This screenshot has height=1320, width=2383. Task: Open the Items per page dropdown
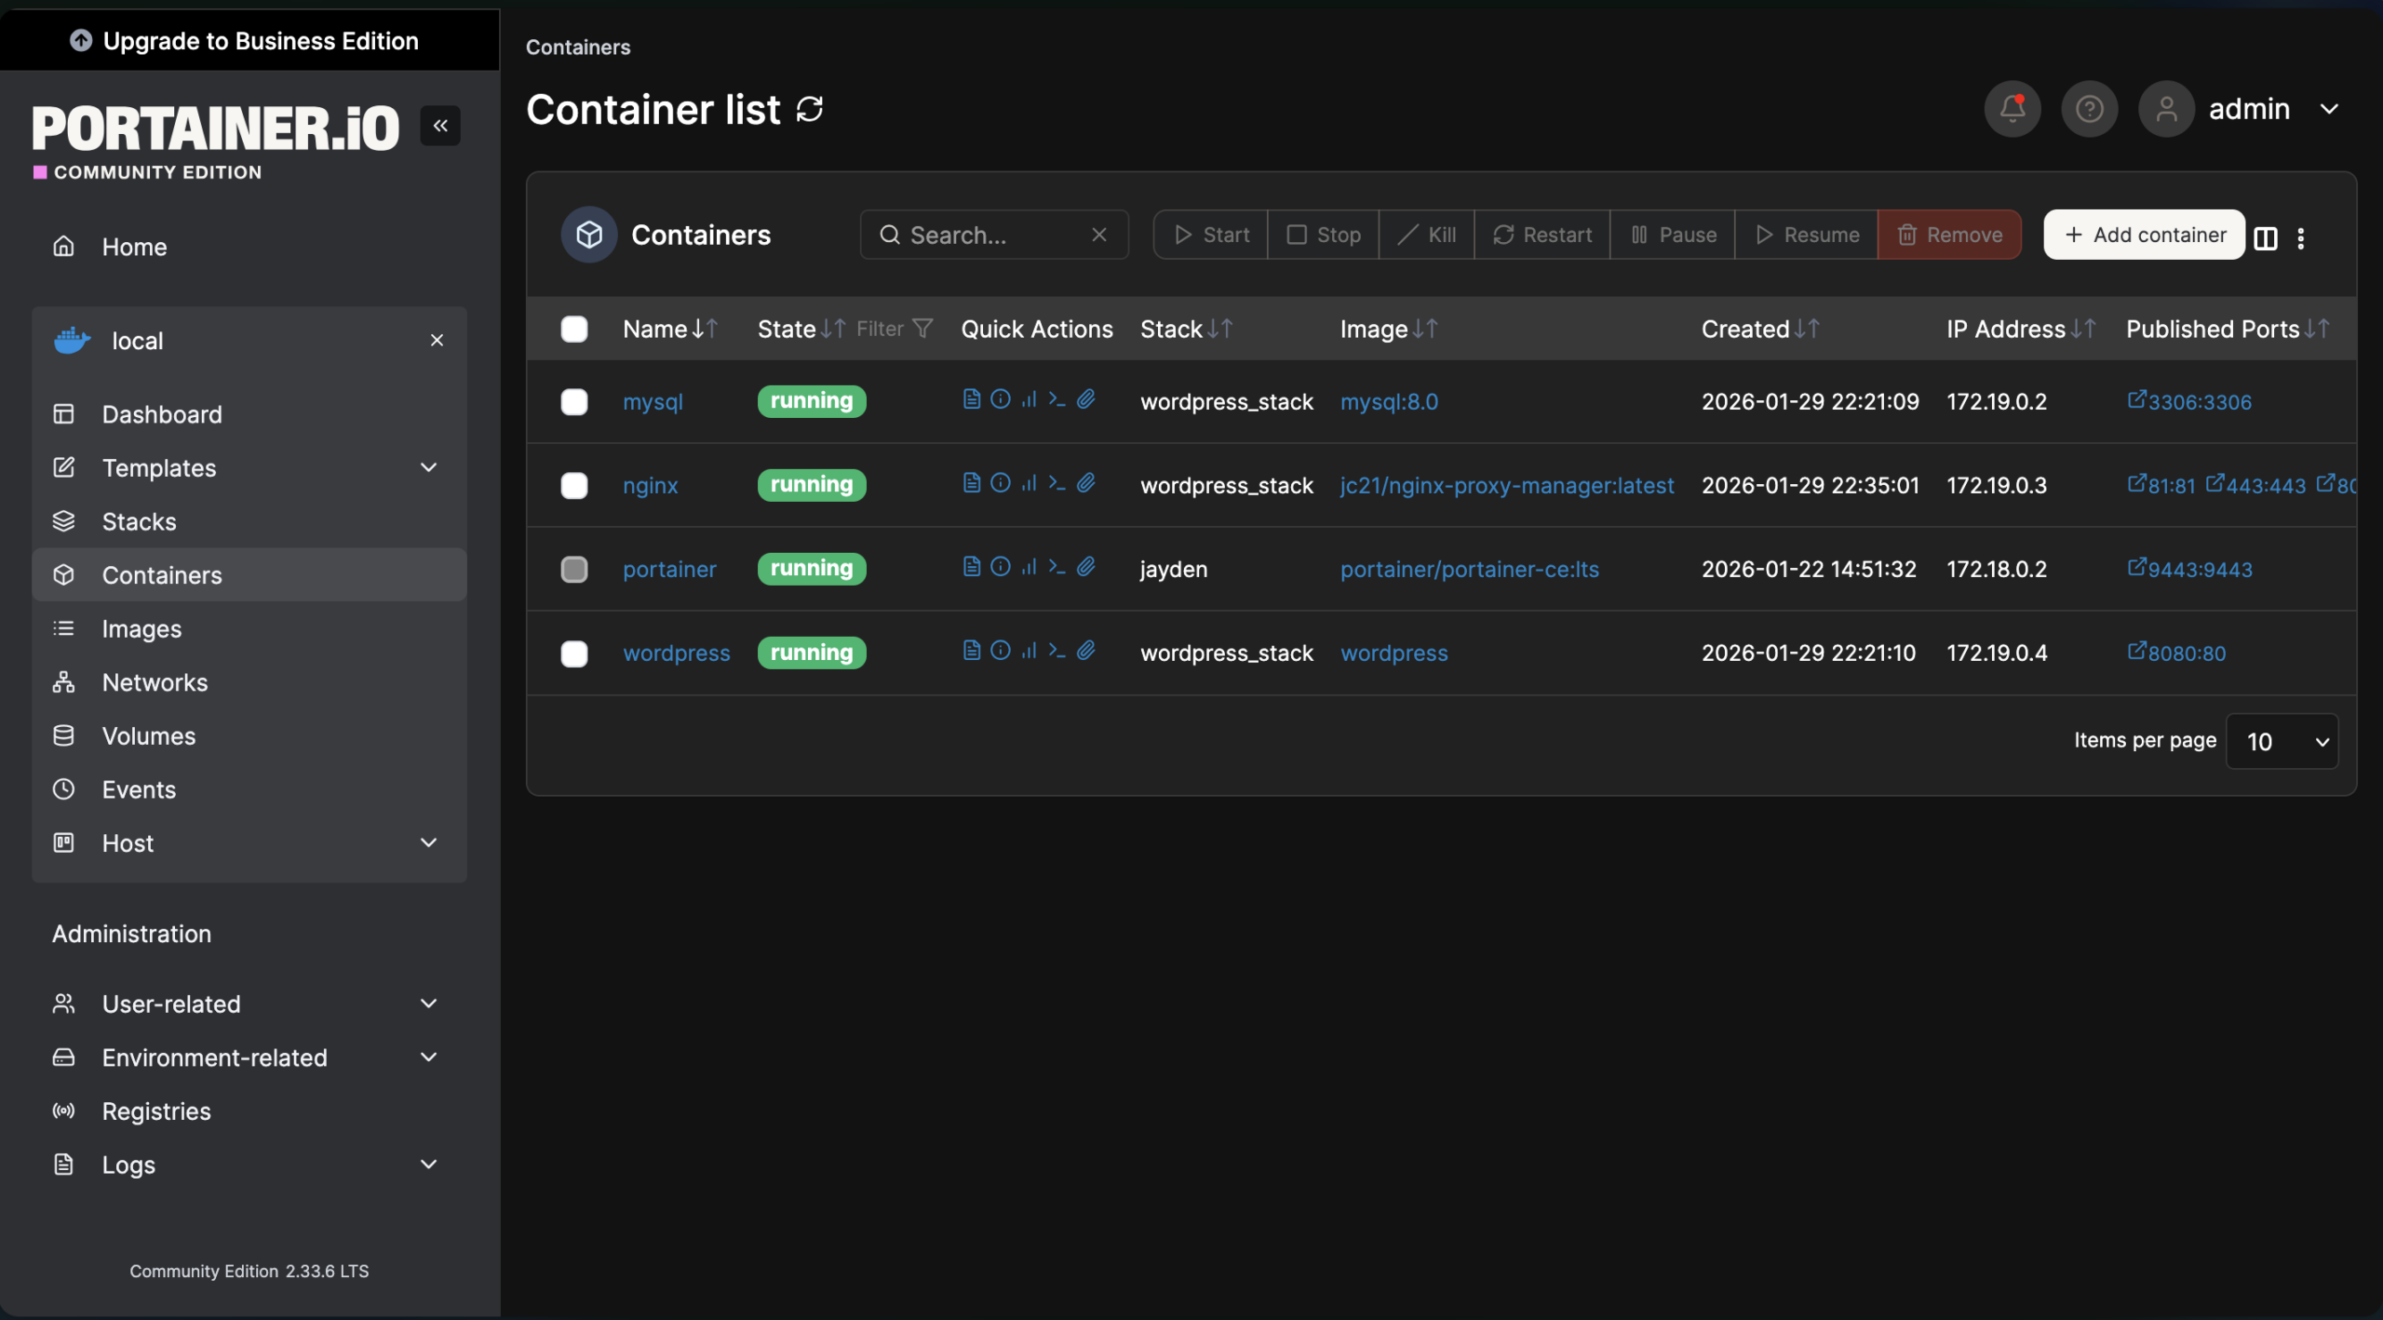(2282, 741)
